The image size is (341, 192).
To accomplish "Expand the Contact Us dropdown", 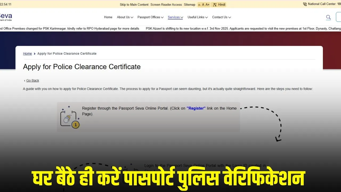I will (221, 17).
